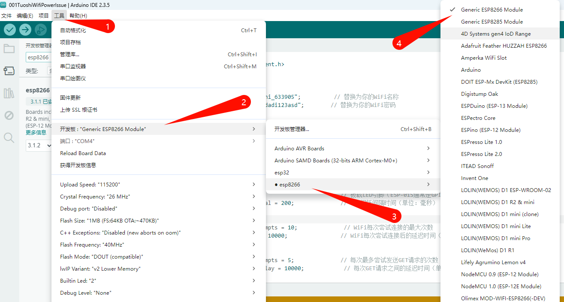Open the 项目 menu
This screenshot has height=302, width=564.
coord(44,15)
